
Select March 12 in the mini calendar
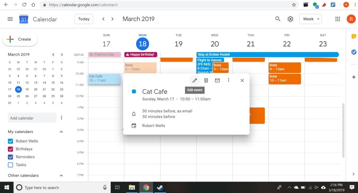tap(27, 83)
